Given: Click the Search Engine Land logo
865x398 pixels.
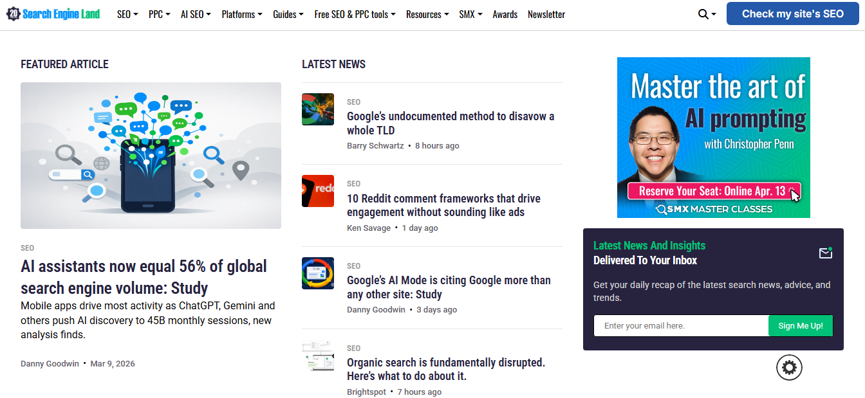Looking at the screenshot, I should tap(53, 14).
